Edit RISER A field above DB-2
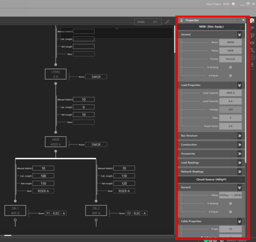 pos(124,191)
